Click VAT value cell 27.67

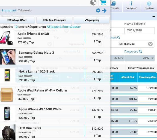coord(128,110)
